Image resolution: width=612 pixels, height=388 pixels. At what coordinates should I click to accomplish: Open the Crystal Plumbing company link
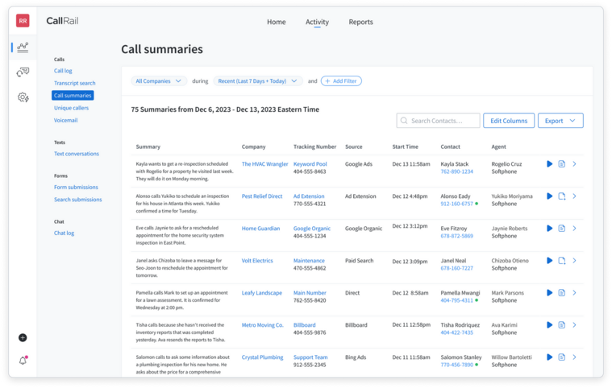(262, 357)
